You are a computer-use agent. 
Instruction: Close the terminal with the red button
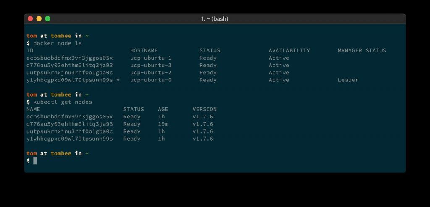point(30,18)
